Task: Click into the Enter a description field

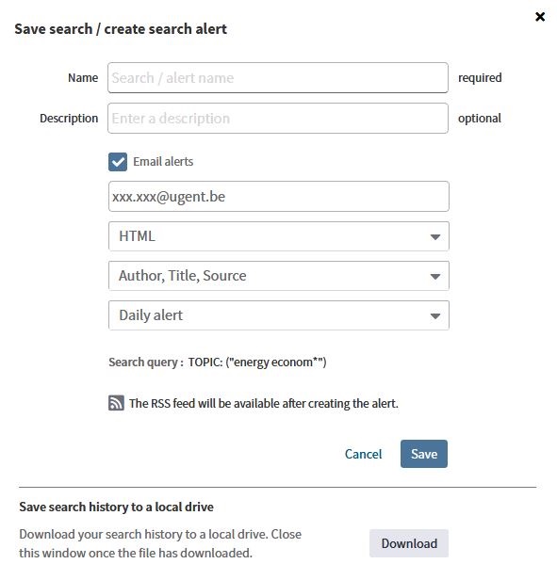Action: (278, 119)
